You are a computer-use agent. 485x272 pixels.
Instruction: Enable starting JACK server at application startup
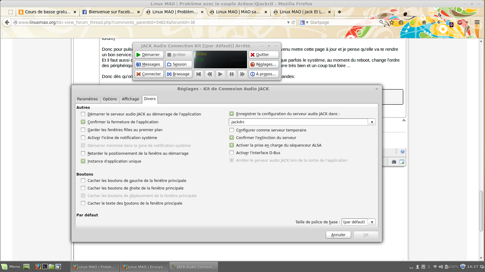83,114
